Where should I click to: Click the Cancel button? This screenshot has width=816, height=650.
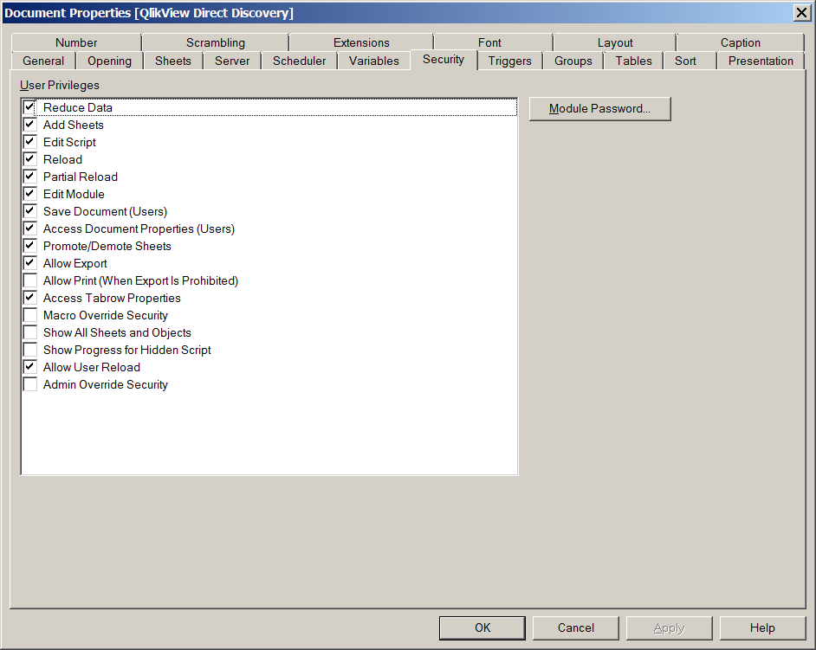[x=575, y=627]
